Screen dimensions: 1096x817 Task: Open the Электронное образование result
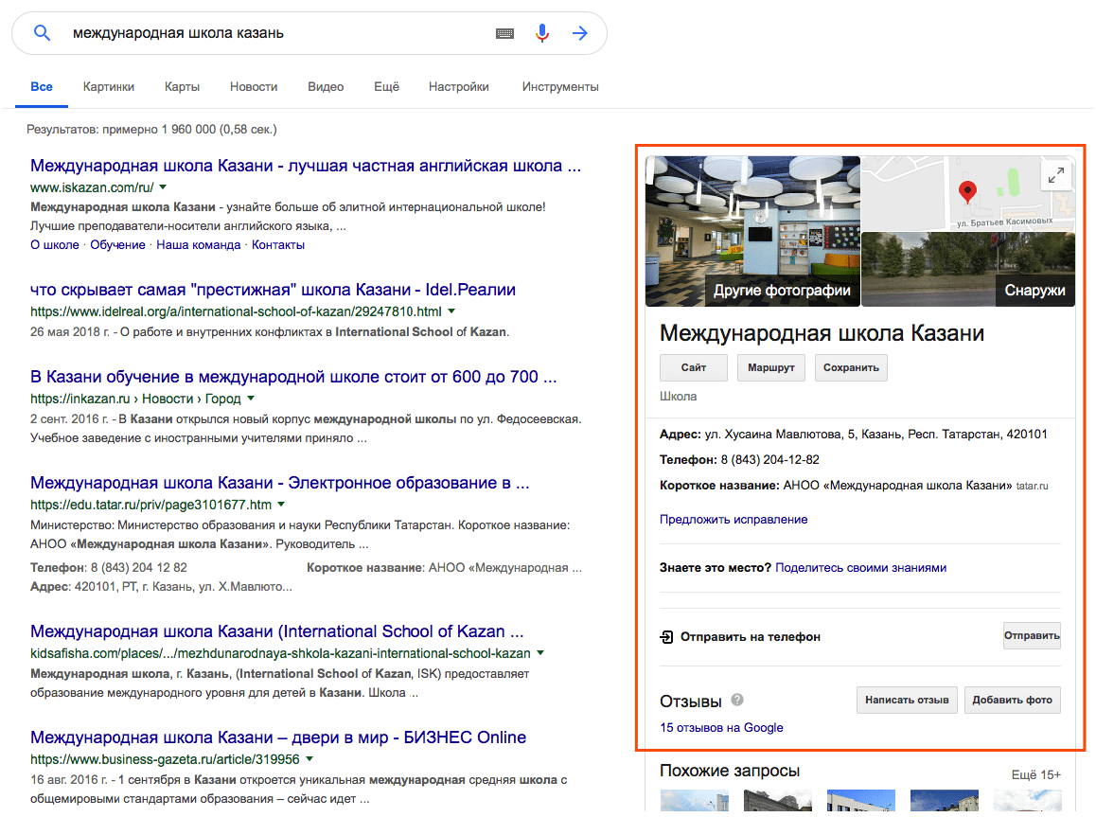coord(279,483)
